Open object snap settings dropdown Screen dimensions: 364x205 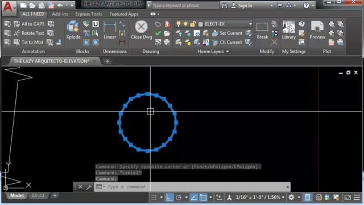click(x=210, y=198)
